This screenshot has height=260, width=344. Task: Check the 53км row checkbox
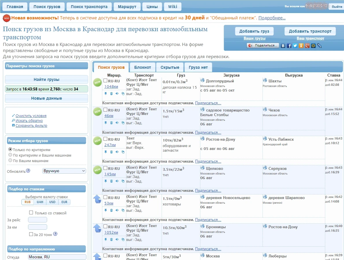(105, 197)
